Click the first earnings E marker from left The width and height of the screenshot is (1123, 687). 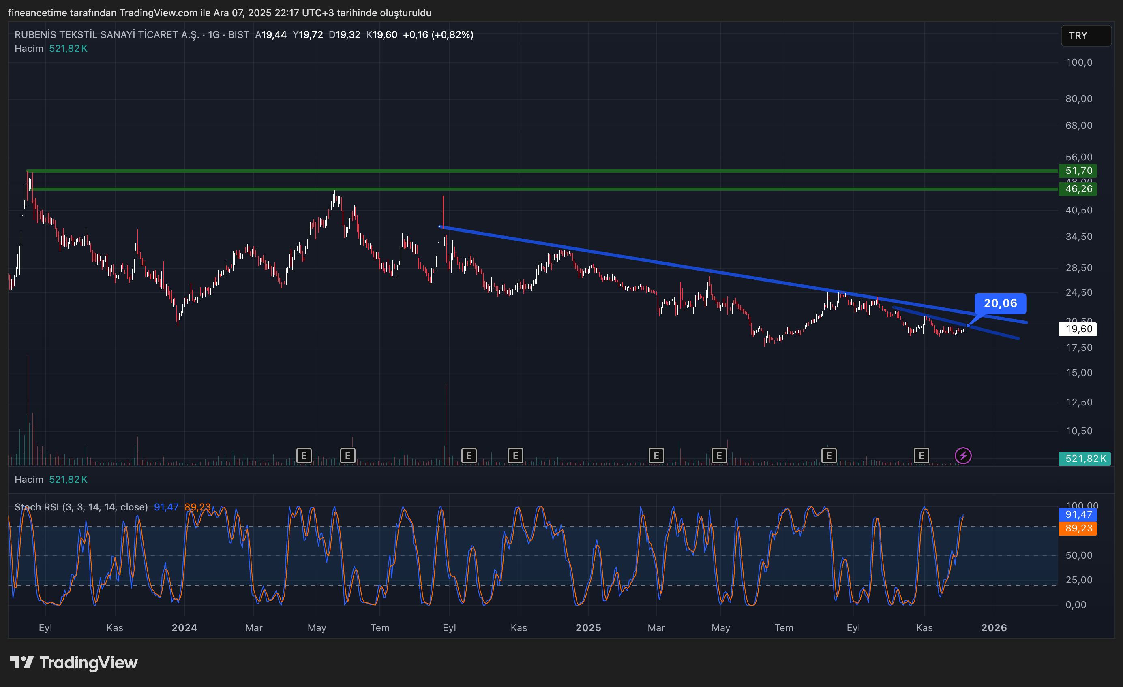(304, 455)
